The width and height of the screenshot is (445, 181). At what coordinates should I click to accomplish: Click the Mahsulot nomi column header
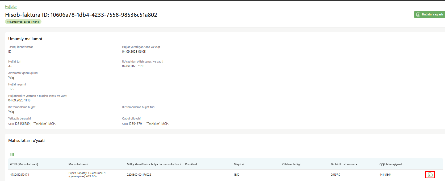(x=78, y=164)
